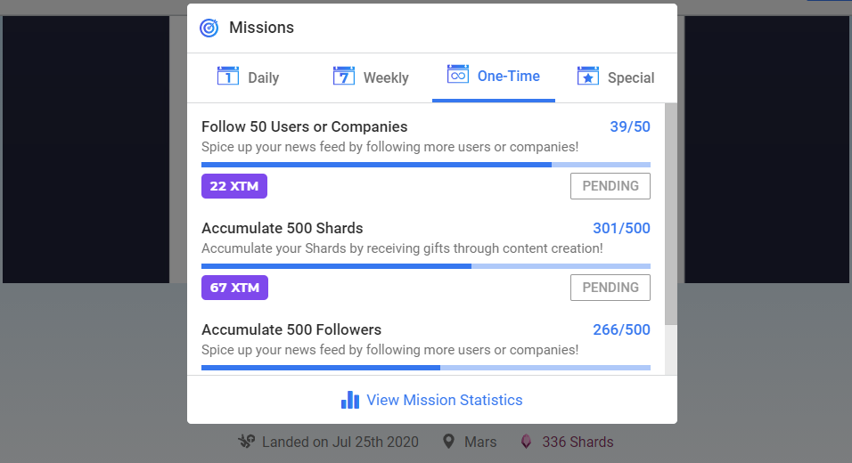Click the Daily calendar icon
Image resolution: width=852 pixels, height=463 pixels.
[x=228, y=76]
